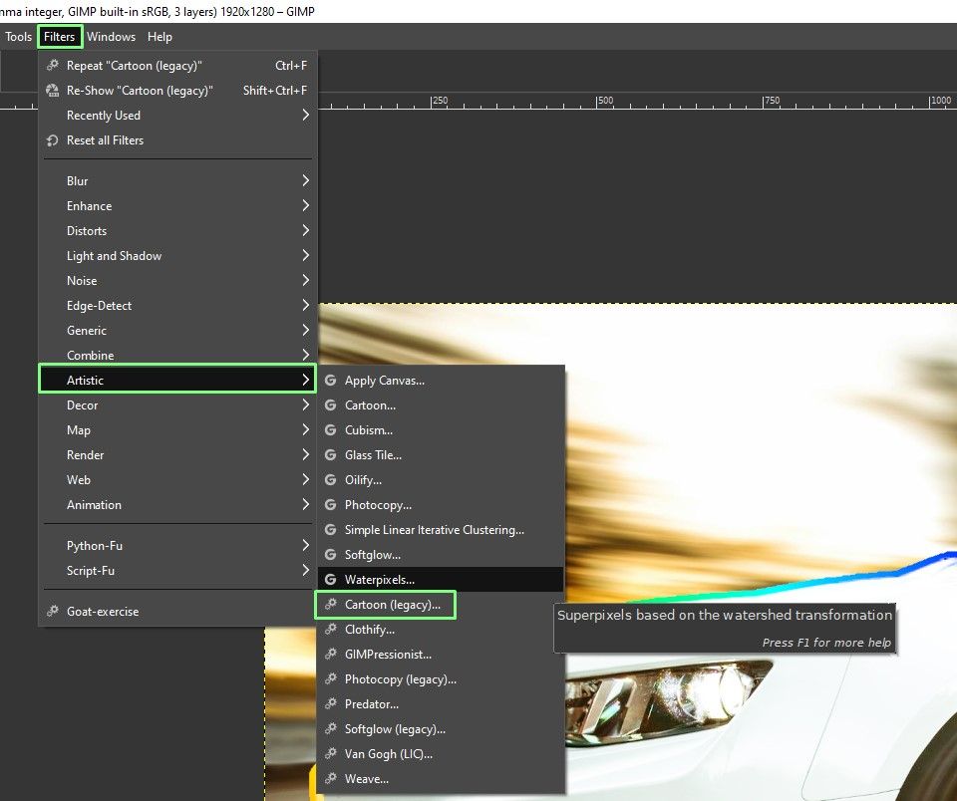The height and width of the screenshot is (801, 957).
Task: Click the repeat icon beside Repeat Cartoon (legacy)
Action: tap(53, 65)
